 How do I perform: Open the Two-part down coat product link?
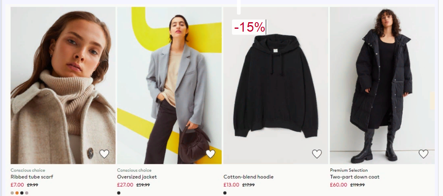click(x=354, y=177)
